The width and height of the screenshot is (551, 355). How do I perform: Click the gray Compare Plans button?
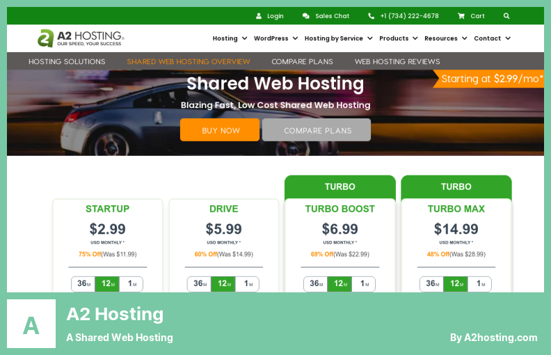(317, 130)
